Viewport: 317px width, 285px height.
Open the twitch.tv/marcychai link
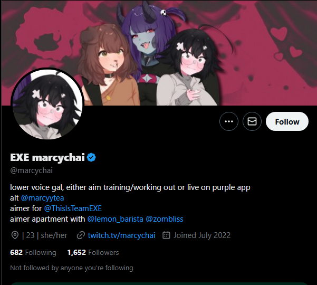tap(121, 235)
